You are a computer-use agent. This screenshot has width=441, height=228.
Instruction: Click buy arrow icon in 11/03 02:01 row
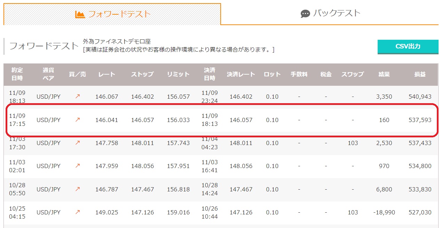coord(77,166)
